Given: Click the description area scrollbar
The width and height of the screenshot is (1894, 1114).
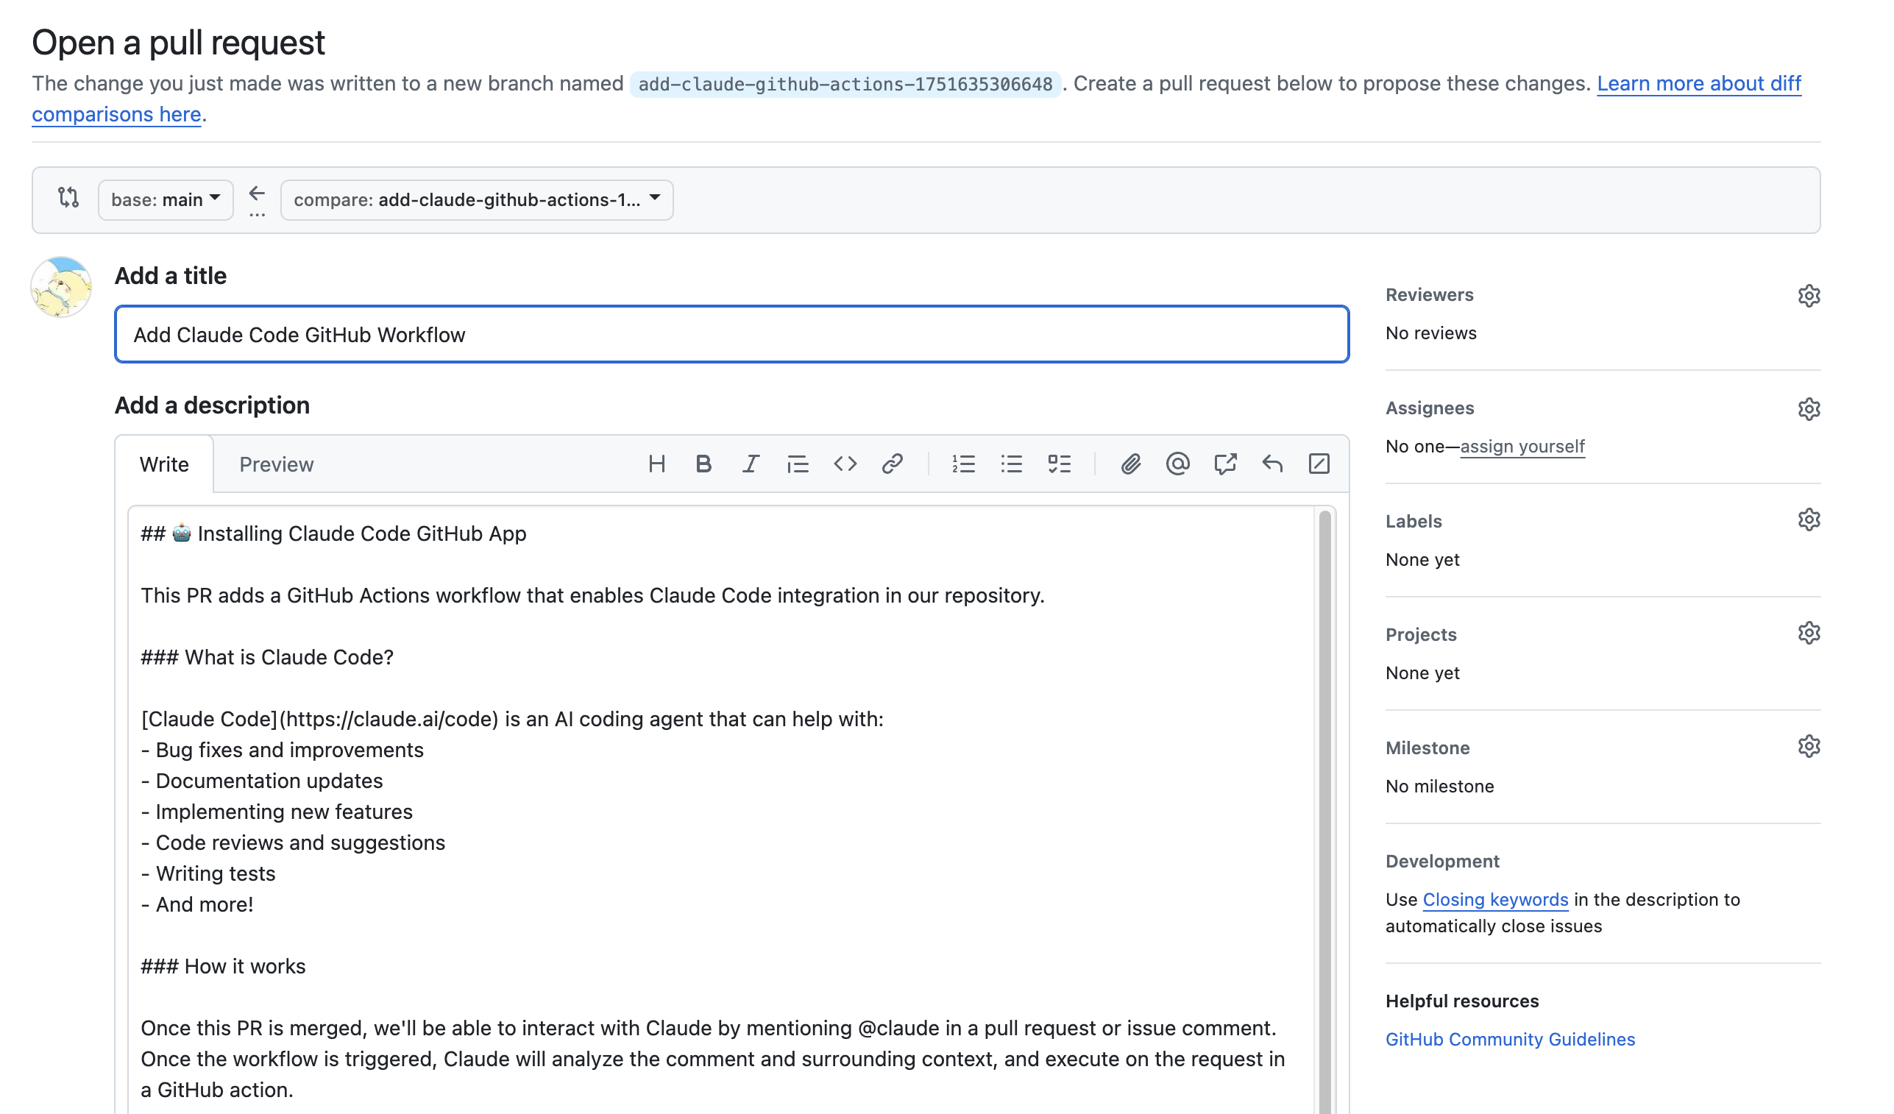Looking at the screenshot, I should 1324,810.
